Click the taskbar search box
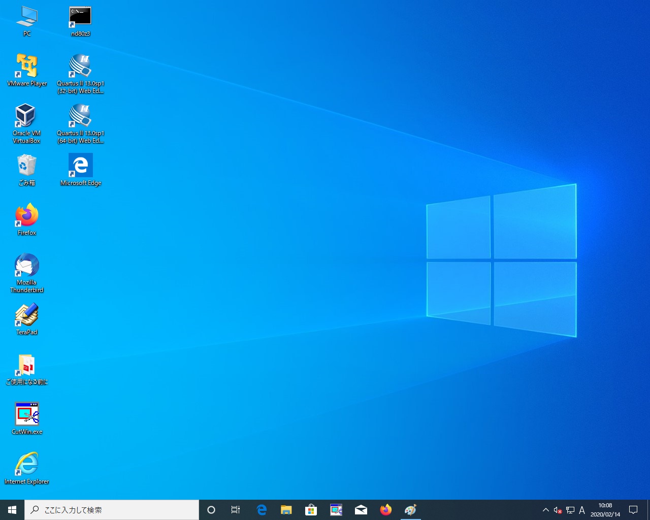Image resolution: width=650 pixels, height=520 pixels. 112,510
